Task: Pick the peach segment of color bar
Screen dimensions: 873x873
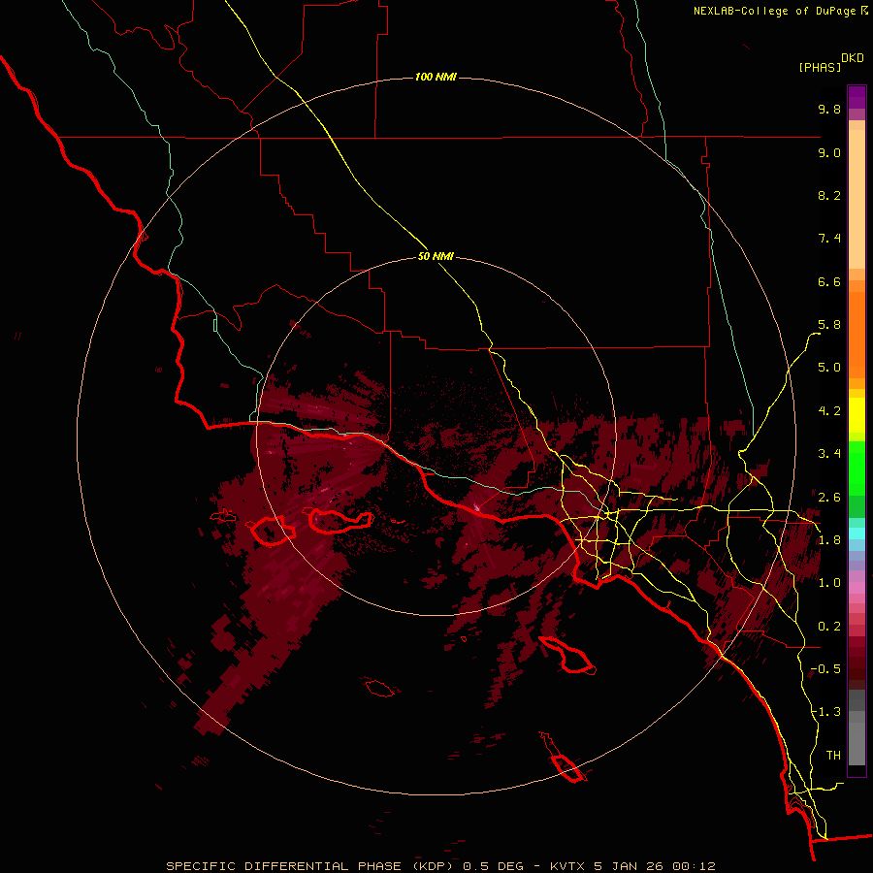Action: pos(857,199)
